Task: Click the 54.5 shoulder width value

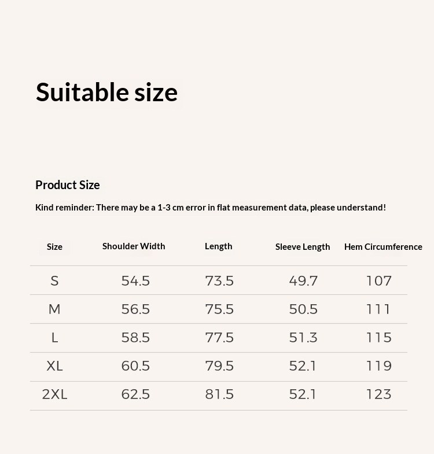Action: tap(135, 281)
